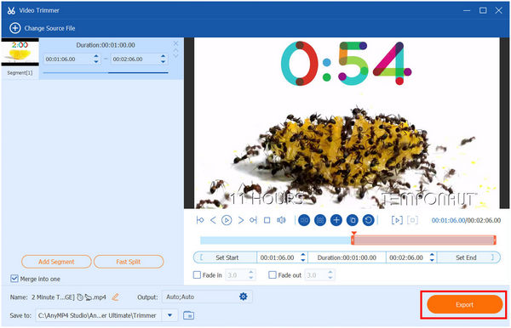The image size is (511, 328).
Task: Increase Fade in duration value
Action: pyautogui.click(x=251, y=273)
